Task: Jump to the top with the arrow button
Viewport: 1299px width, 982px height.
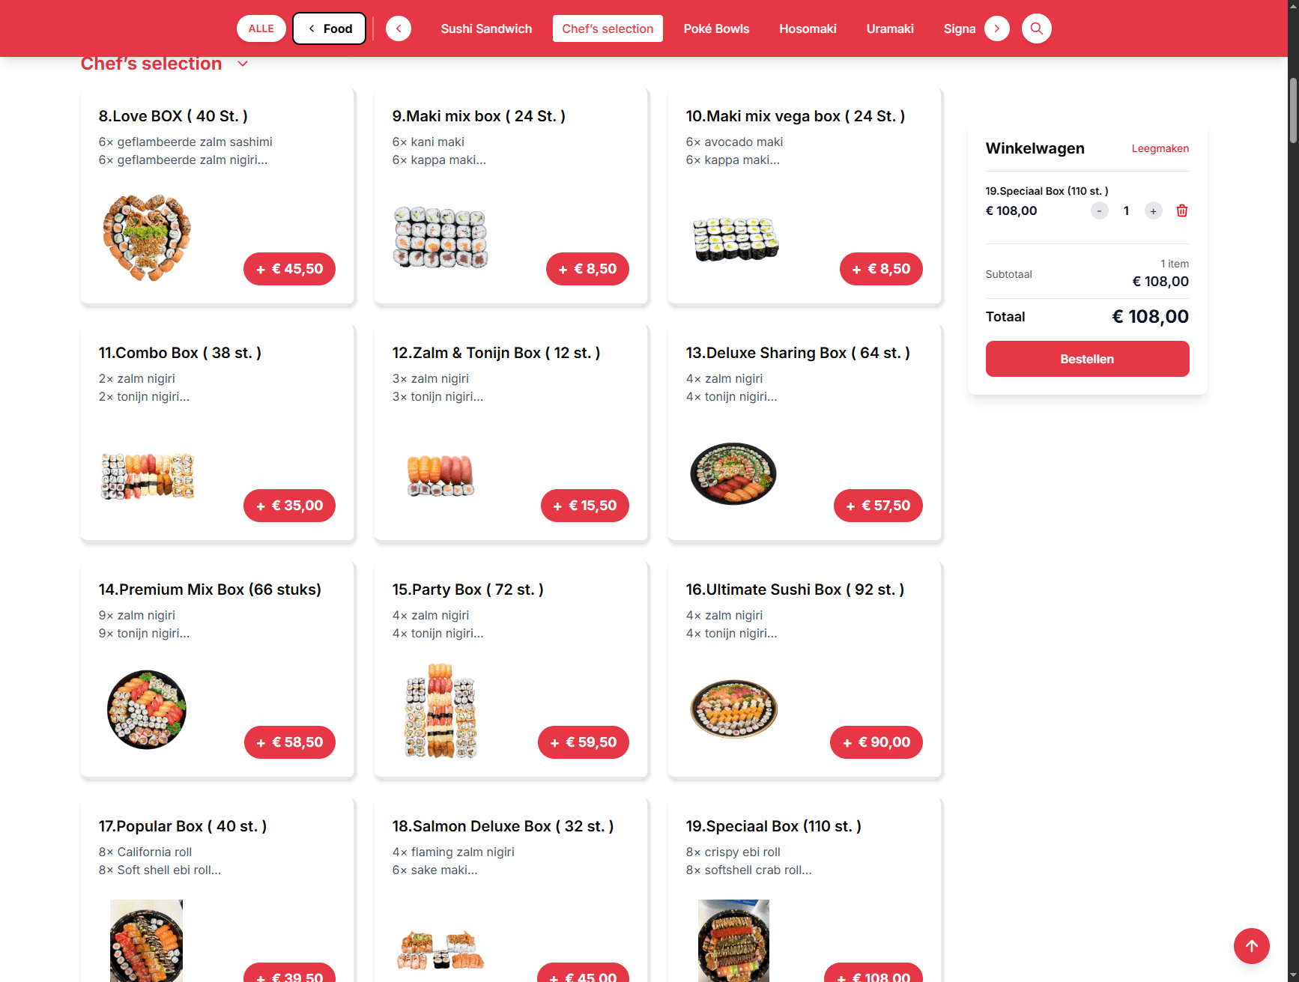Action: [1252, 946]
